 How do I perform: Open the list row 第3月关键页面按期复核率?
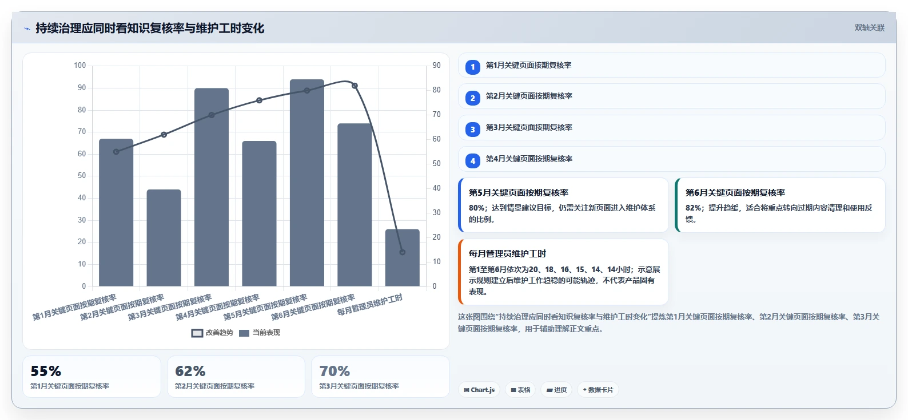coord(672,128)
